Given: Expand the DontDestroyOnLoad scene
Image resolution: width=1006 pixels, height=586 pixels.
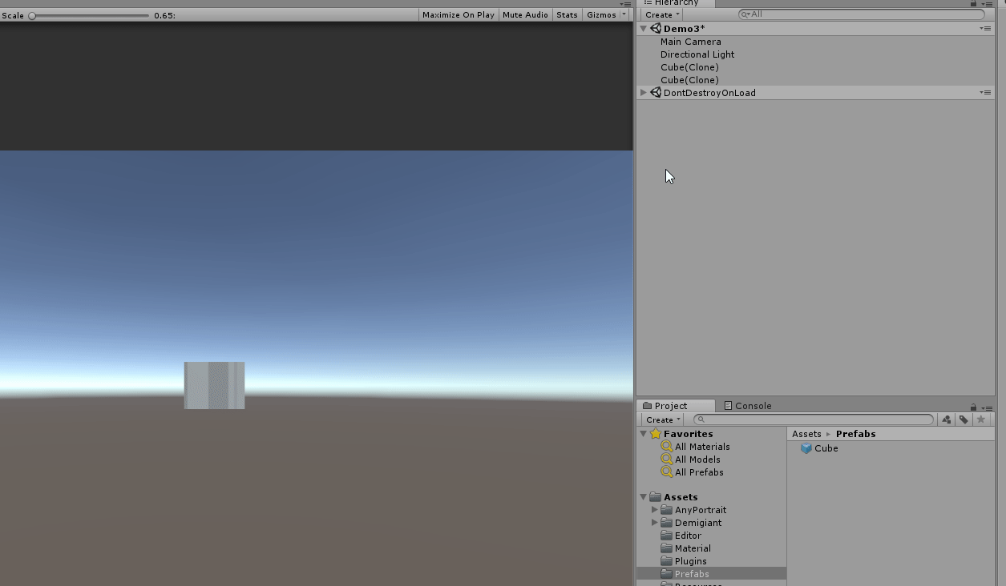Looking at the screenshot, I should coord(644,93).
